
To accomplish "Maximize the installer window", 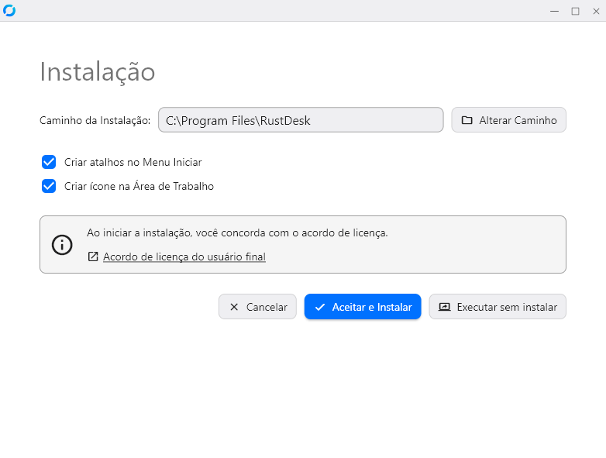I will (576, 11).
